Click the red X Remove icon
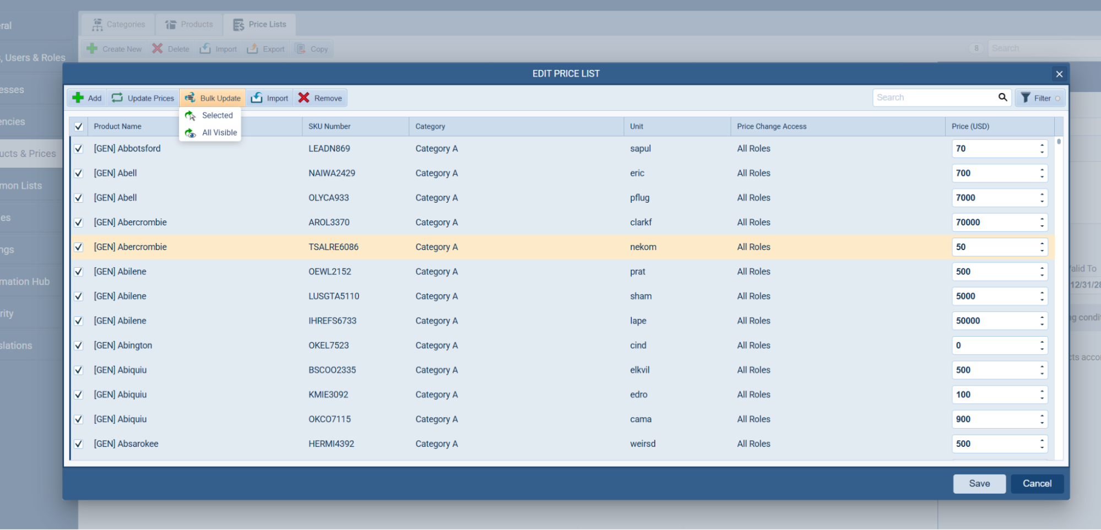This screenshot has height=530, width=1101. (304, 98)
